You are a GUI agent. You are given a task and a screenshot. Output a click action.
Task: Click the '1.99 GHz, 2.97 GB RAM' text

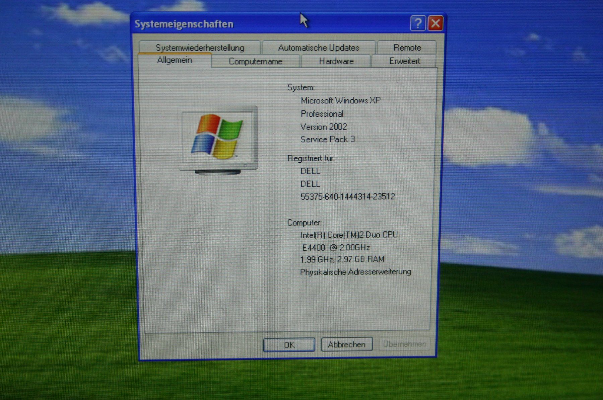pyautogui.click(x=342, y=259)
